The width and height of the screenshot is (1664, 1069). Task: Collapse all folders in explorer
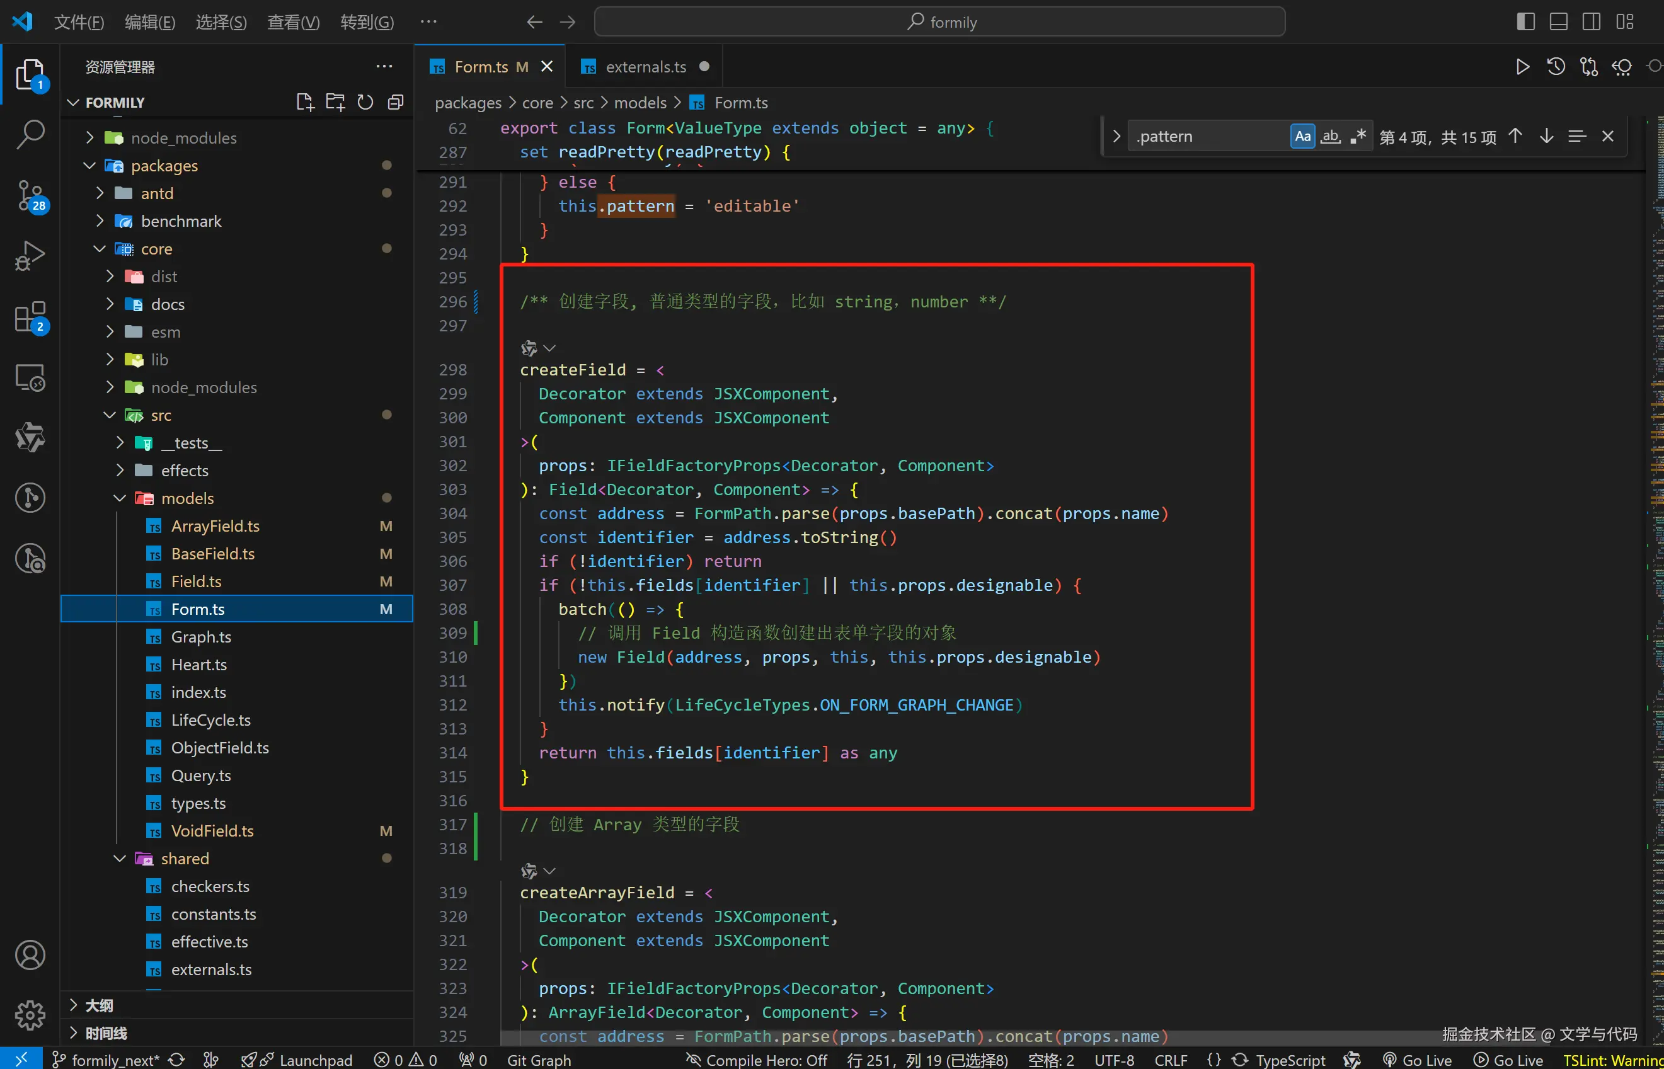pos(396,103)
